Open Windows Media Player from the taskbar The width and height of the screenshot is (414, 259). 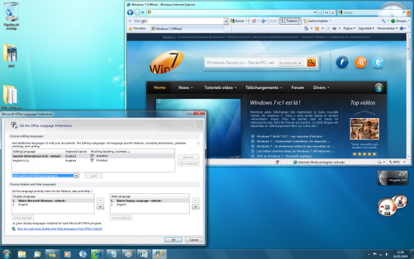tap(67, 254)
